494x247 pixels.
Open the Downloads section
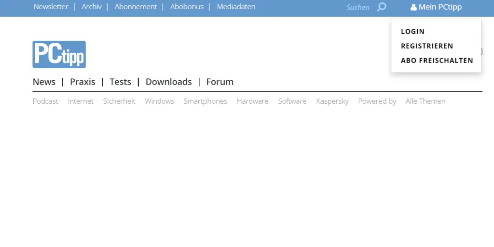168,82
